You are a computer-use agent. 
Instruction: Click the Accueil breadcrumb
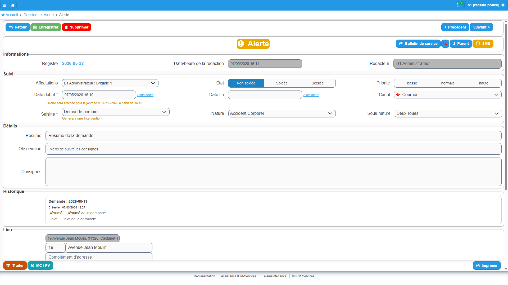[x=10, y=15]
